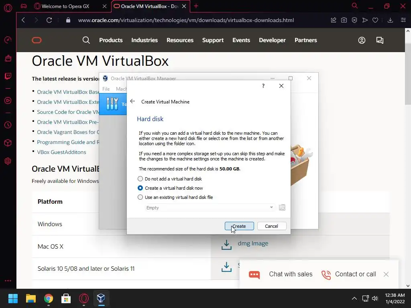The image size is (411, 308).
Task: Click the address bar URL
Action: tap(186, 20)
